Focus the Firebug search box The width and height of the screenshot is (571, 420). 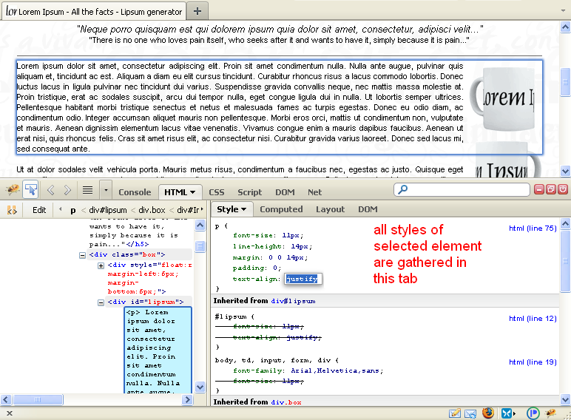462,189
